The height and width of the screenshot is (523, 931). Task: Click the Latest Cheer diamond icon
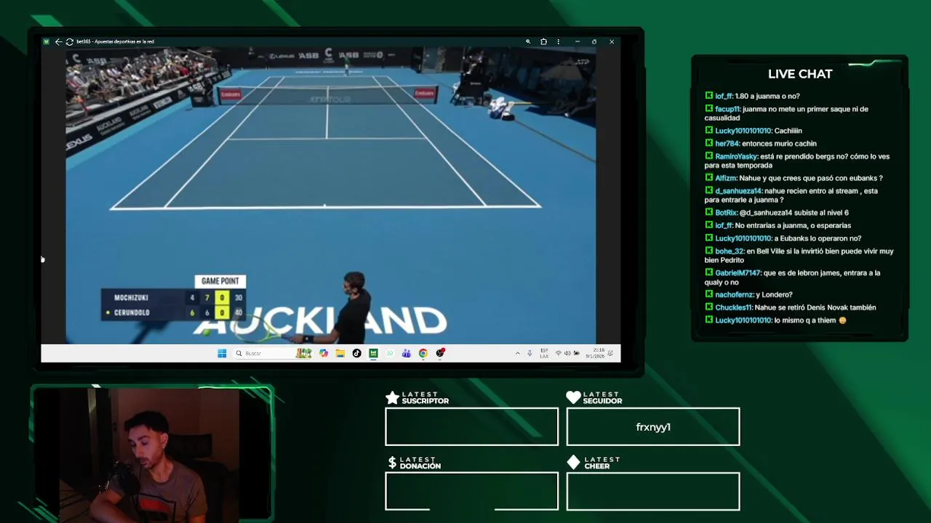pos(573,463)
